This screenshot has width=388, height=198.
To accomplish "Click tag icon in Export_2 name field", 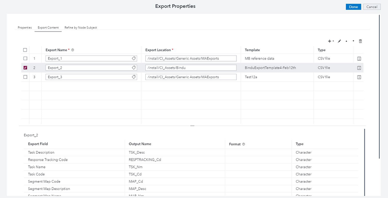I will click(x=134, y=68).
